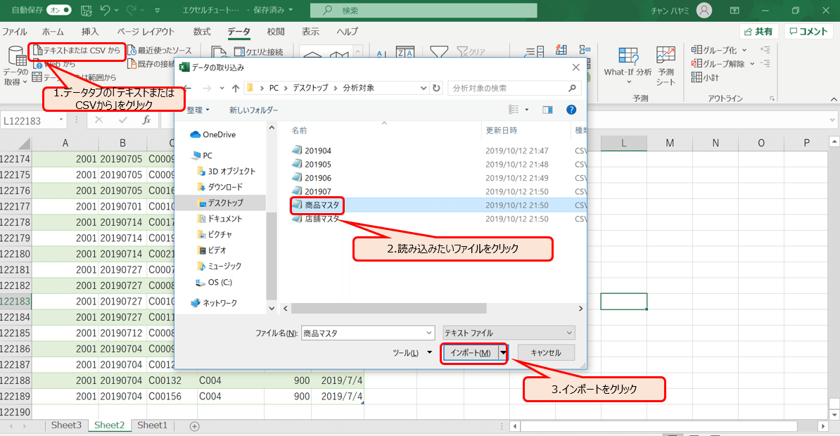This screenshot has height=436, width=840.
Task: Open the グループ化 dropdown
Action: tap(744, 51)
